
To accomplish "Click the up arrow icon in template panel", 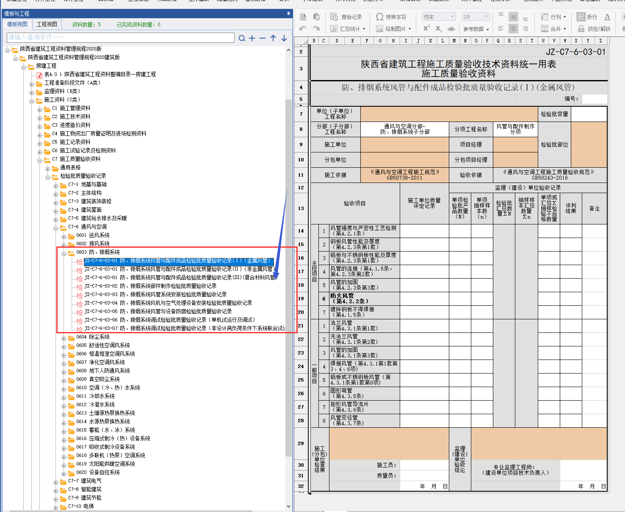I will [x=273, y=38].
